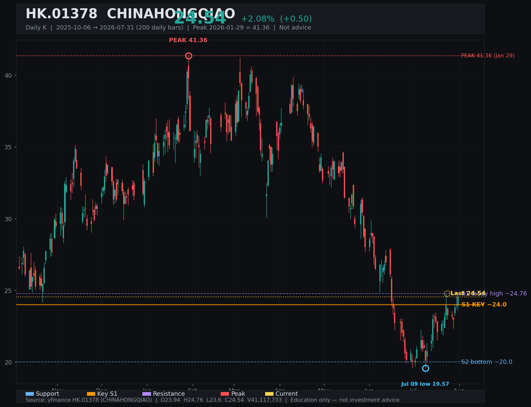Click the "Source: yfinance" footer line

point(212,400)
